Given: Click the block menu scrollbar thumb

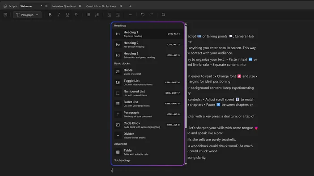Looking at the screenshot, I should (186, 77).
